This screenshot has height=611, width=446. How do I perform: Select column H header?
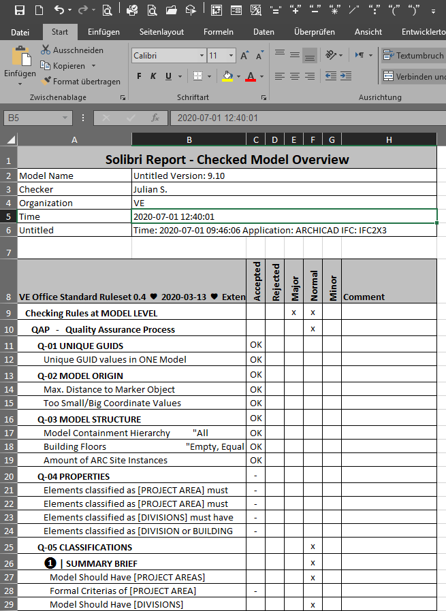click(389, 139)
